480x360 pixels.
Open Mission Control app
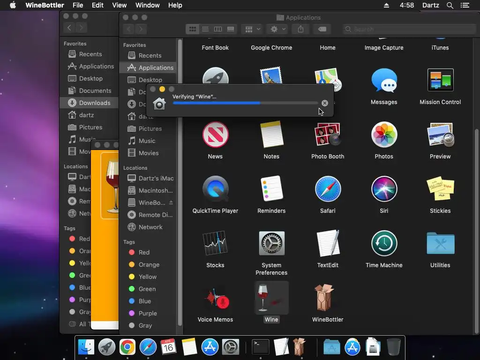tap(440, 80)
